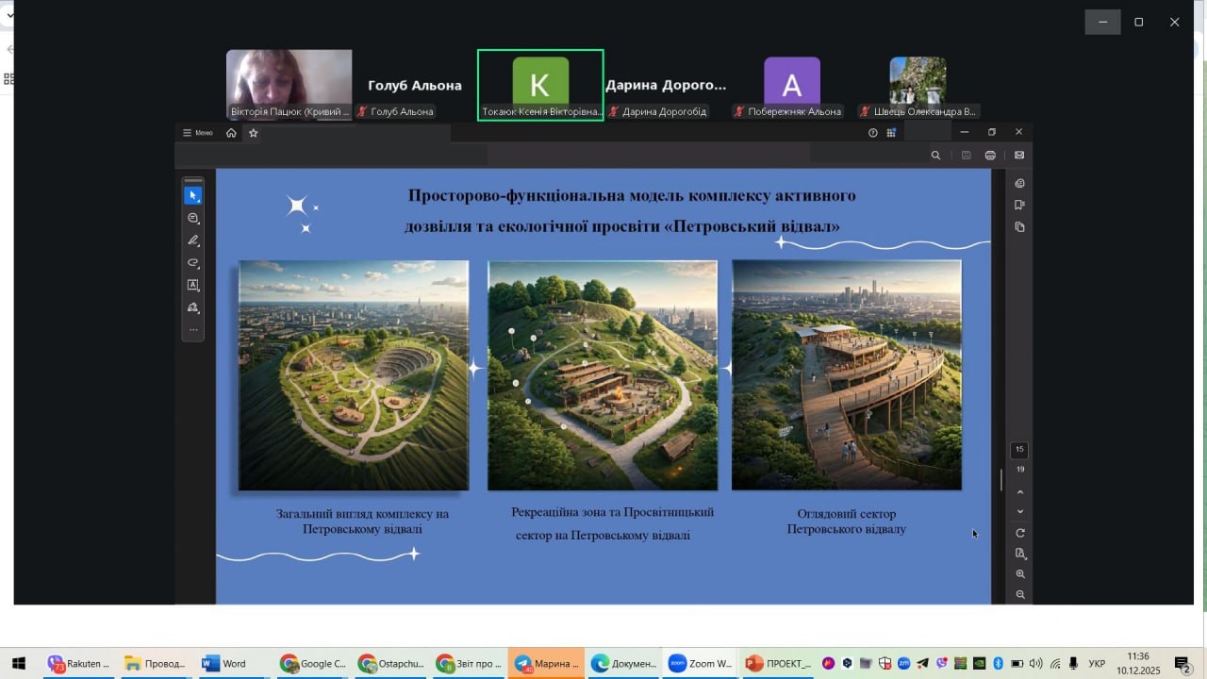Open the search magnifier in the PDF toolbar
The image size is (1207, 679).
tap(935, 156)
